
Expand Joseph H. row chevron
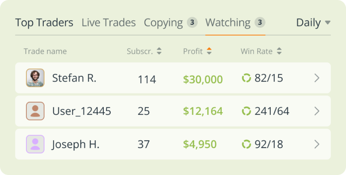click(x=317, y=144)
